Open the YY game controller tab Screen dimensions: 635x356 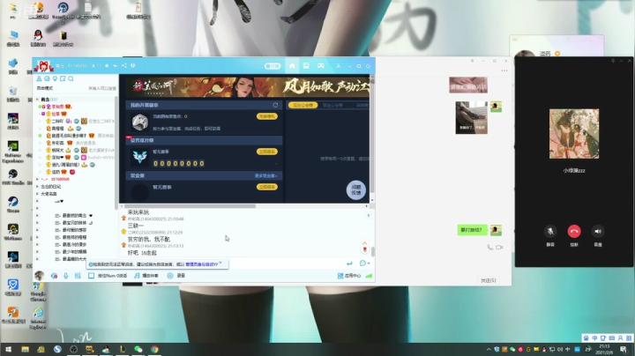(320, 65)
